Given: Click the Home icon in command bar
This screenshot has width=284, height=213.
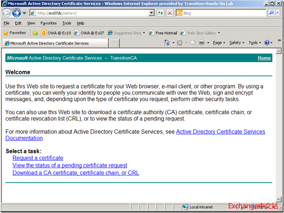Looking at the screenshot, I should pos(167,43).
